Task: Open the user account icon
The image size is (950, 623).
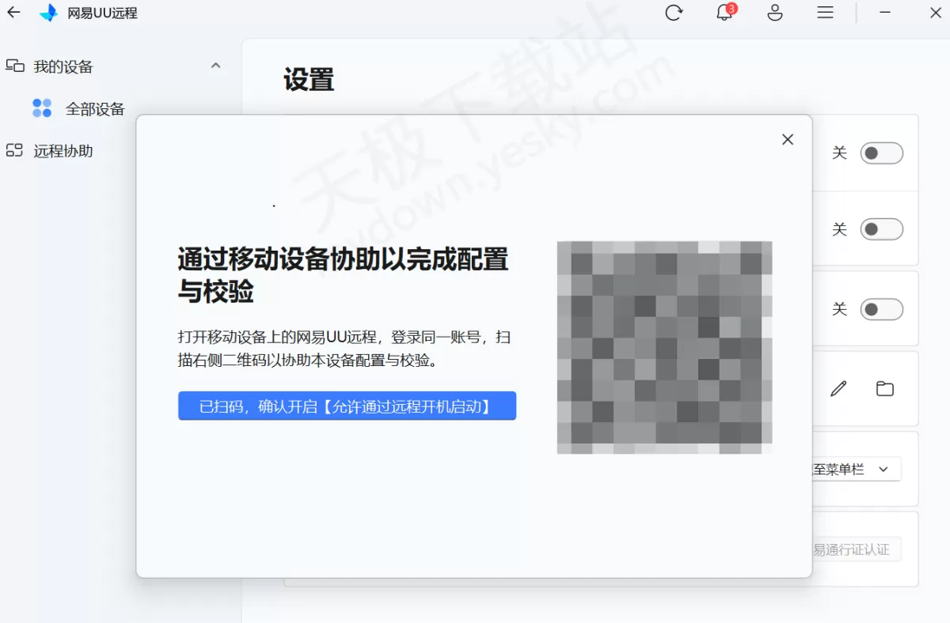Action: (x=775, y=13)
